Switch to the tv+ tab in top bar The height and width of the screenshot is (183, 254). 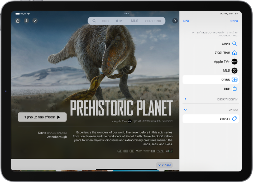[120, 21]
